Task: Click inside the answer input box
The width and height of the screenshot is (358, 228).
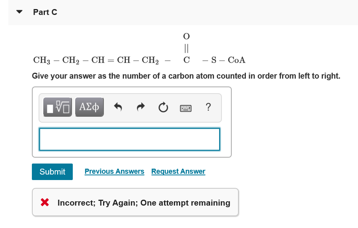Action: click(x=129, y=139)
